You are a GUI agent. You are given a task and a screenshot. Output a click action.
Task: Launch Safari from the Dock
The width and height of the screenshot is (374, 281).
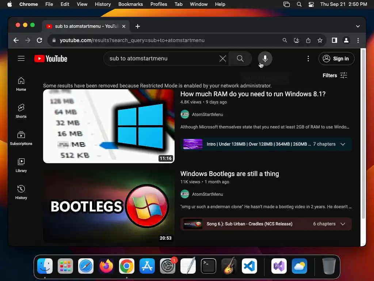tap(85, 266)
